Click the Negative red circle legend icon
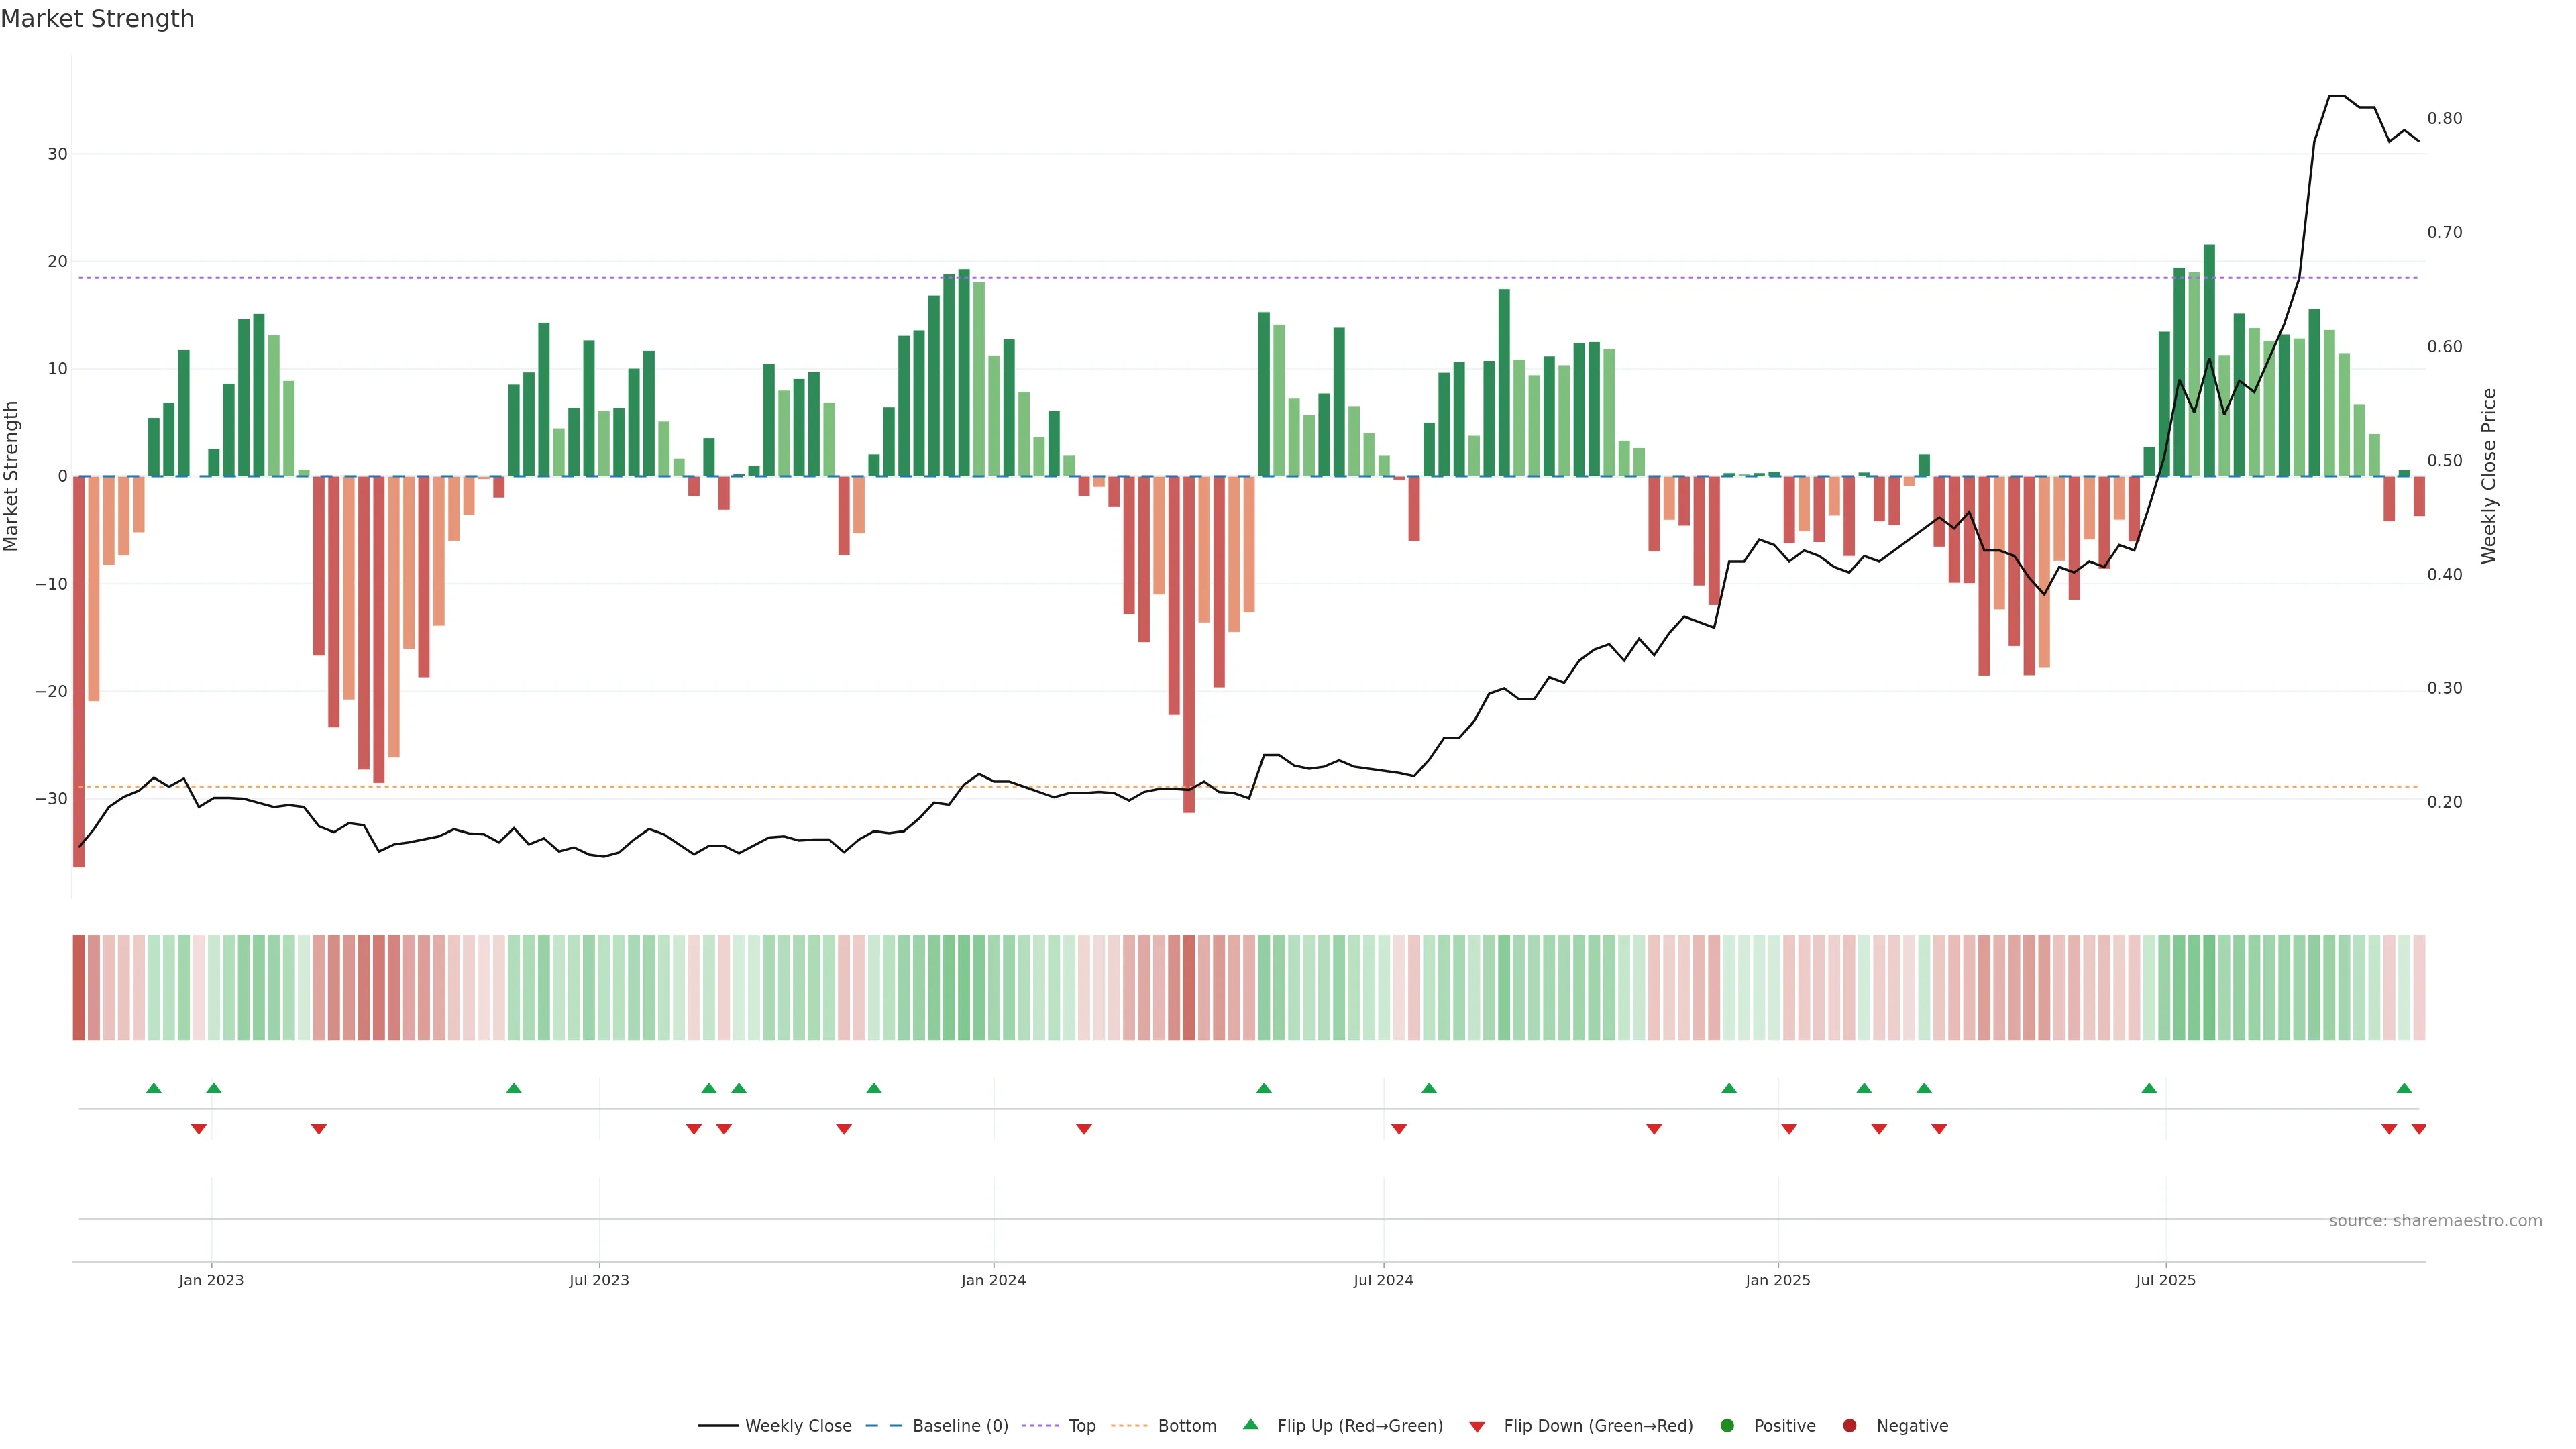The width and height of the screenshot is (2576, 1449). coord(1849,1425)
